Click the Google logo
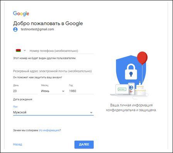 pyautogui.click(x=21, y=14)
